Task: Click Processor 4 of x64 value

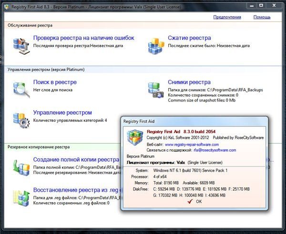Action: (x=160, y=176)
